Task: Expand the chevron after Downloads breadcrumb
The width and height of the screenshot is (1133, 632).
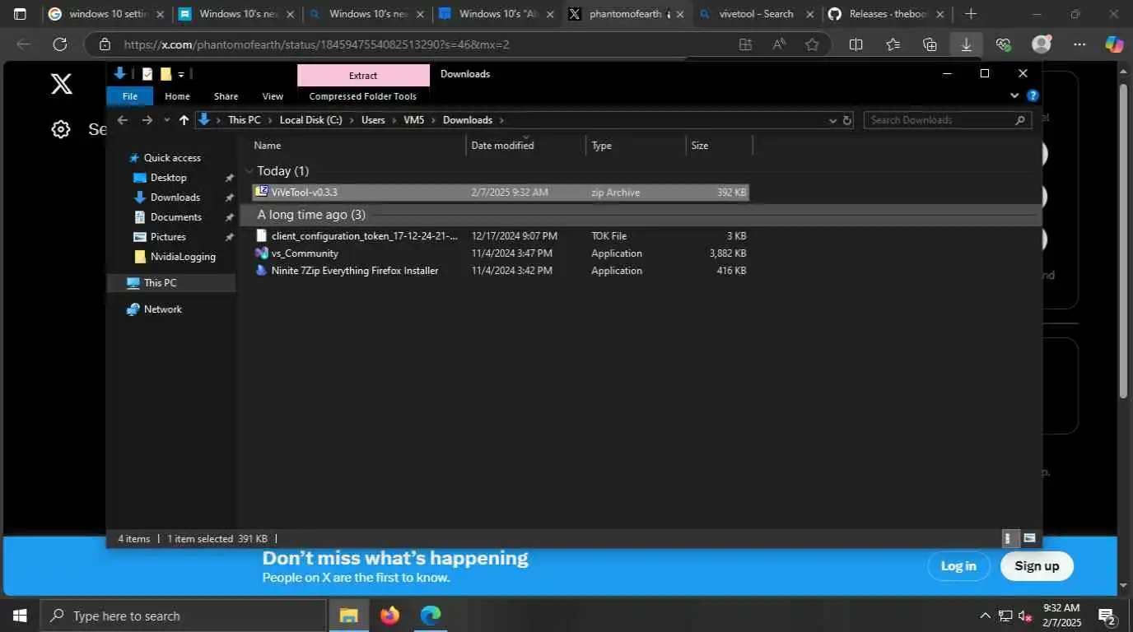Action: point(501,120)
